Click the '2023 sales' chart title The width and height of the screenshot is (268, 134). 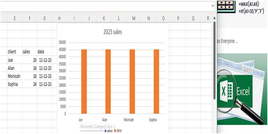113,32
